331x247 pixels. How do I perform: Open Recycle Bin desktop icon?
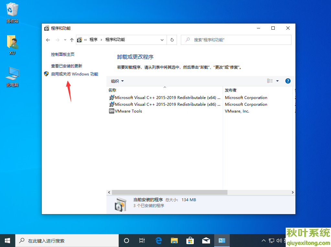click(x=12, y=13)
